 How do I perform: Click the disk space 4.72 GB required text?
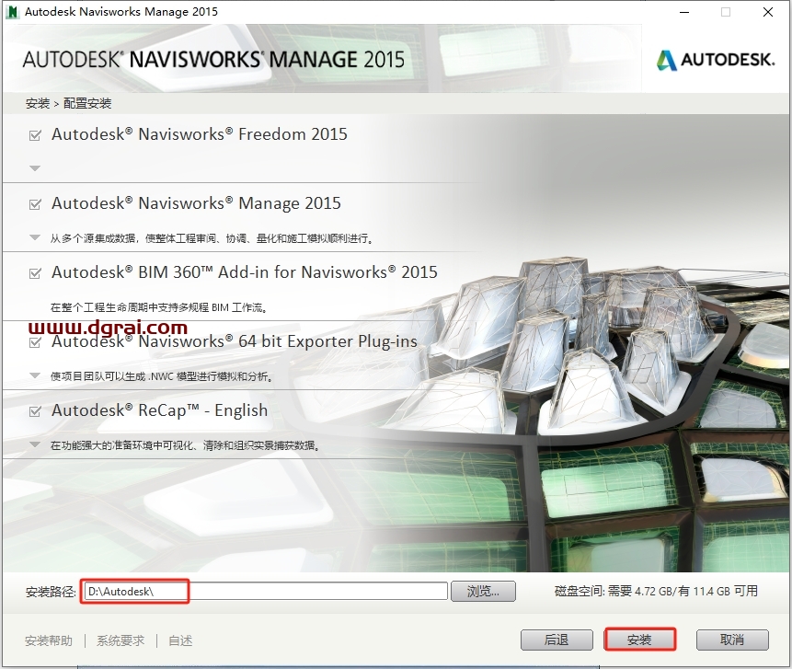click(656, 591)
